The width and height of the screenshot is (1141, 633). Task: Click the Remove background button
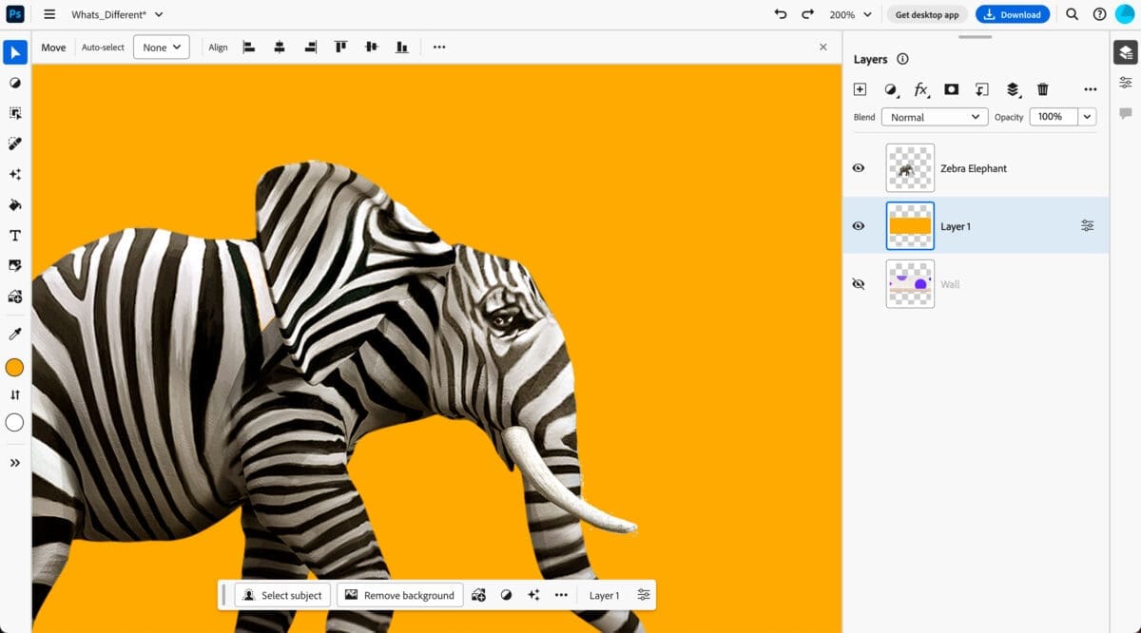pos(399,595)
